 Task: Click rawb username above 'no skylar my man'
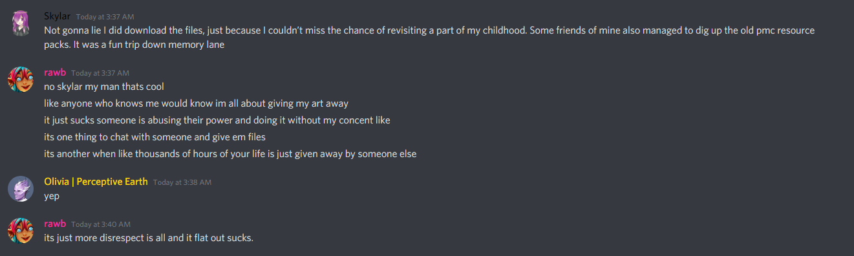coord(55,72)
